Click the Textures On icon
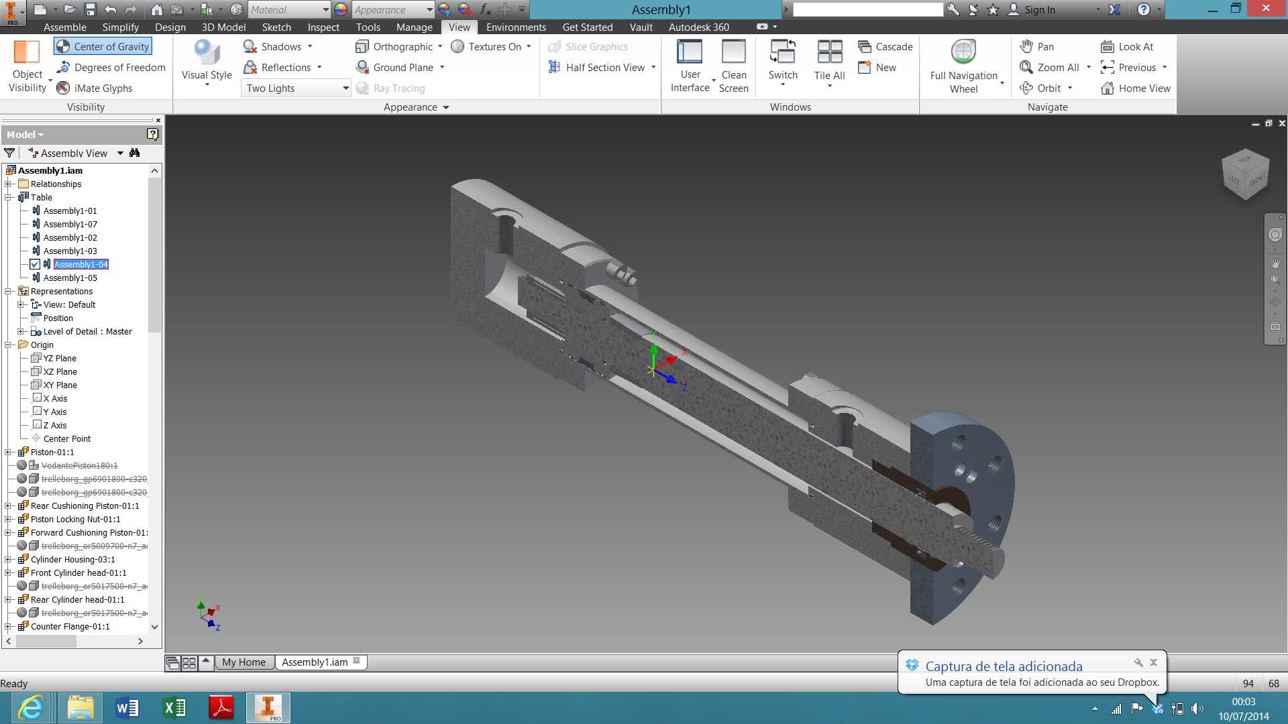 (x=458, y=46)
